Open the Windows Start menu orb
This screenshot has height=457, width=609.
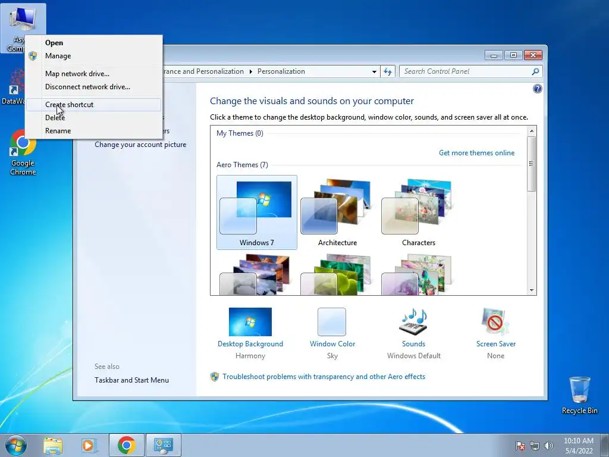pos(16,445)
